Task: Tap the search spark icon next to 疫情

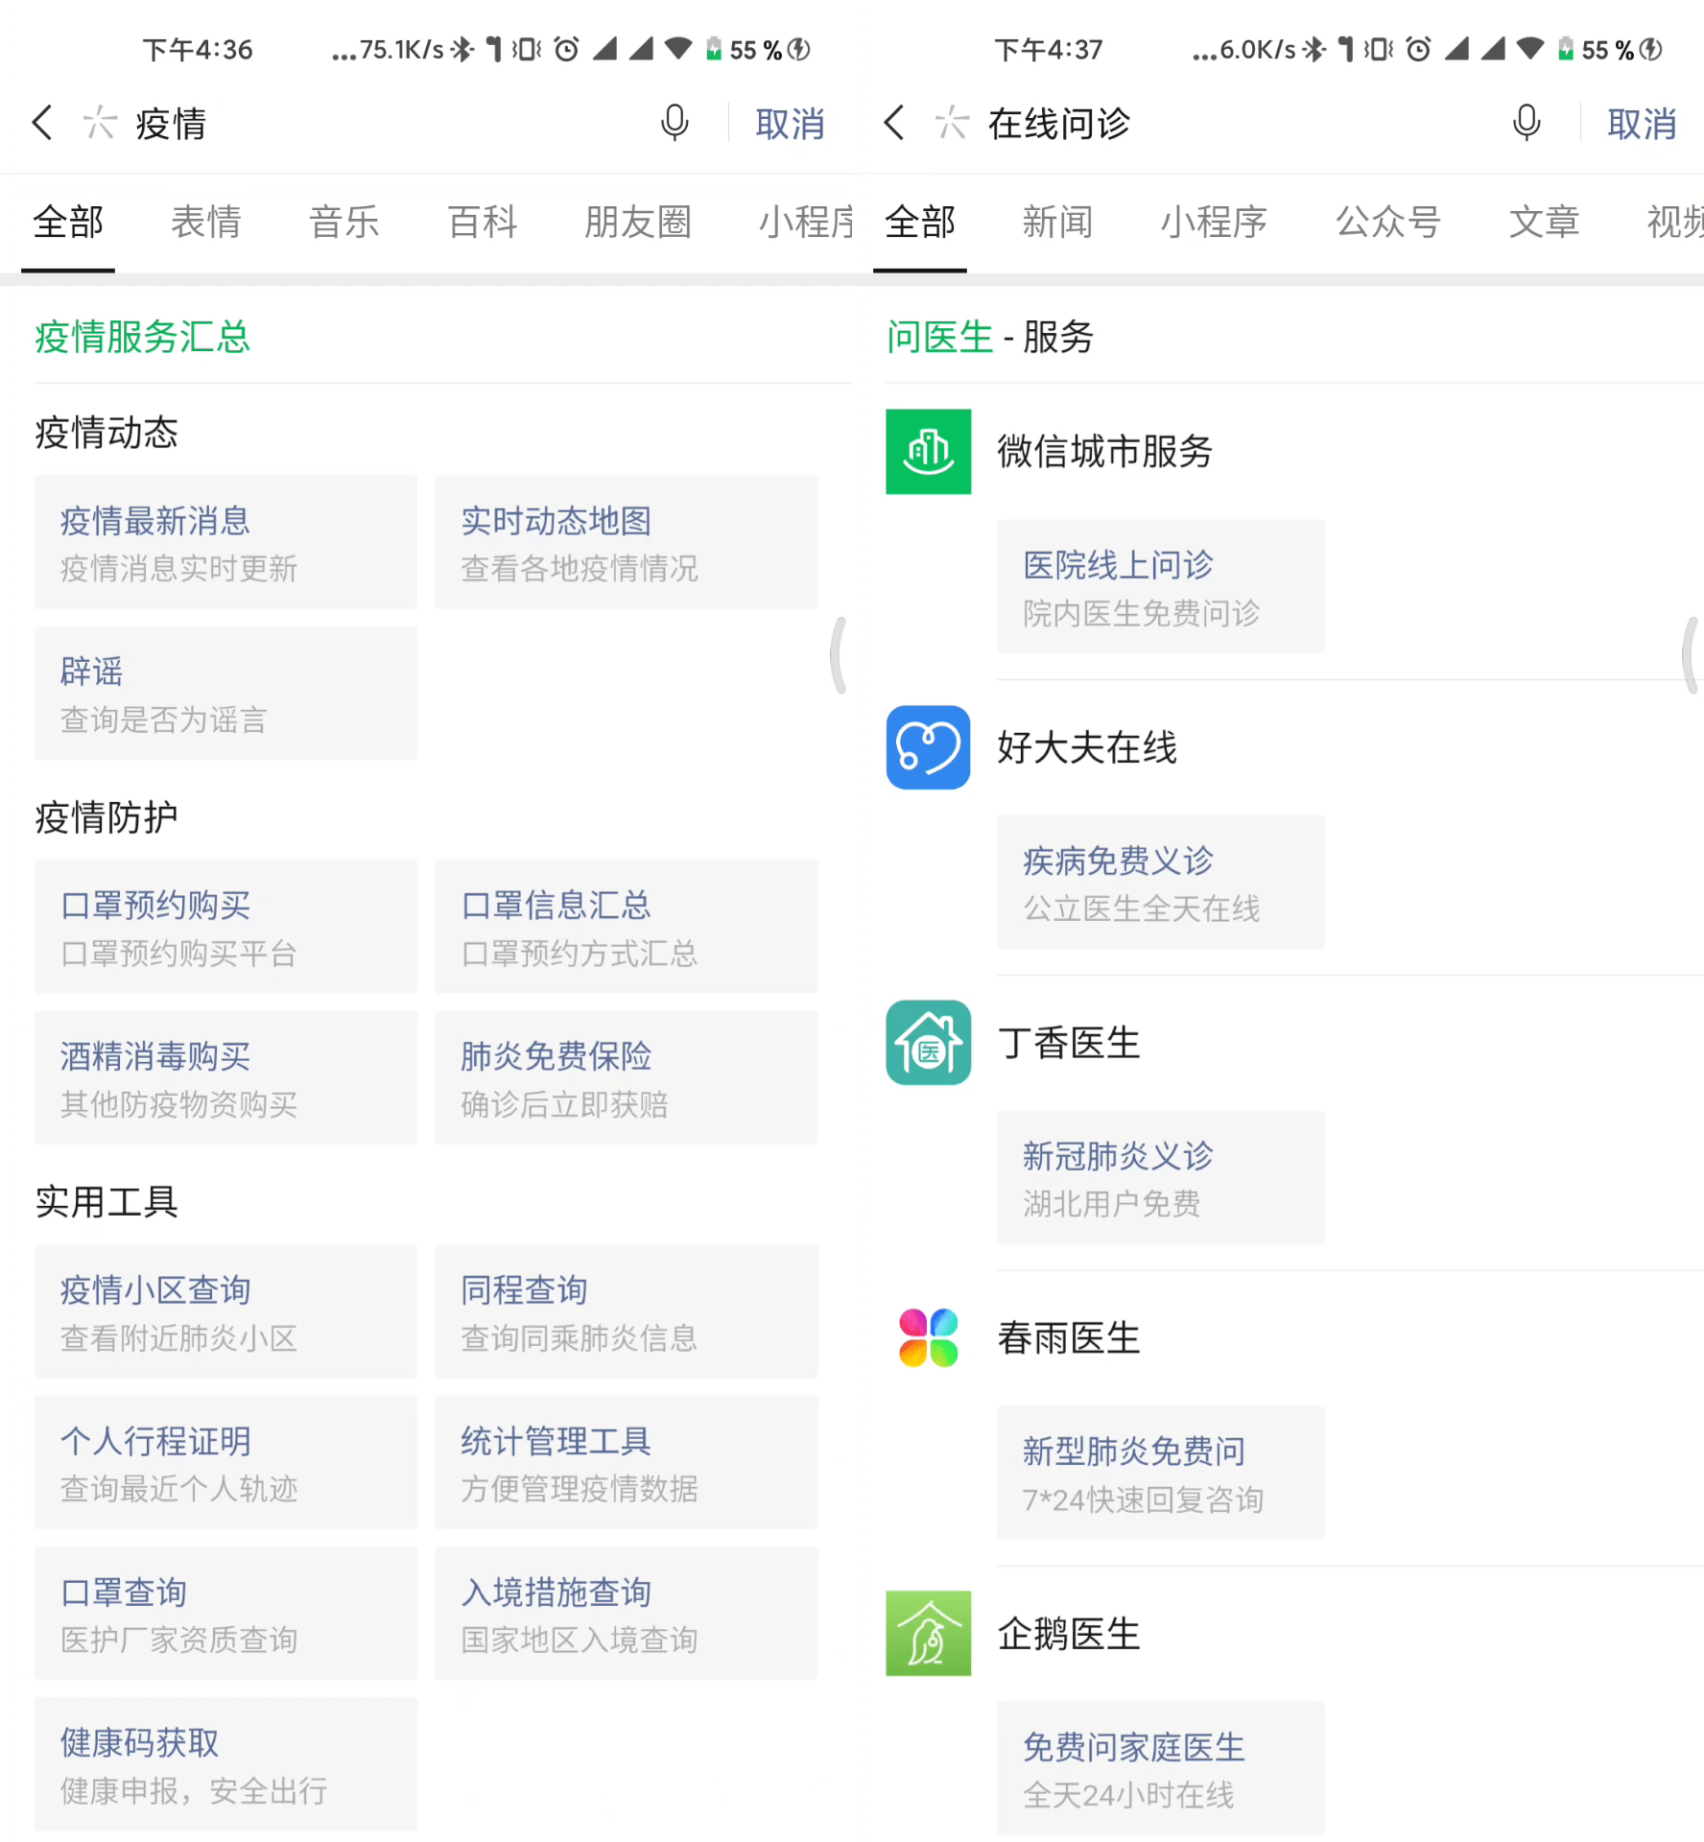Action: [100, 123]
